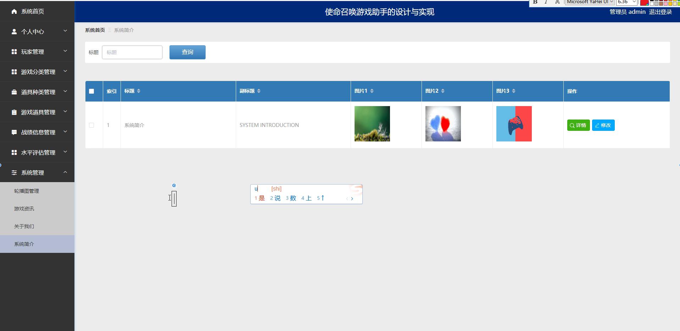Viewport: 680px width, 331px height.
Task: Click the SYSTEM INTRODUCTION subtitle cell
Action: click(x=269, y=125)
